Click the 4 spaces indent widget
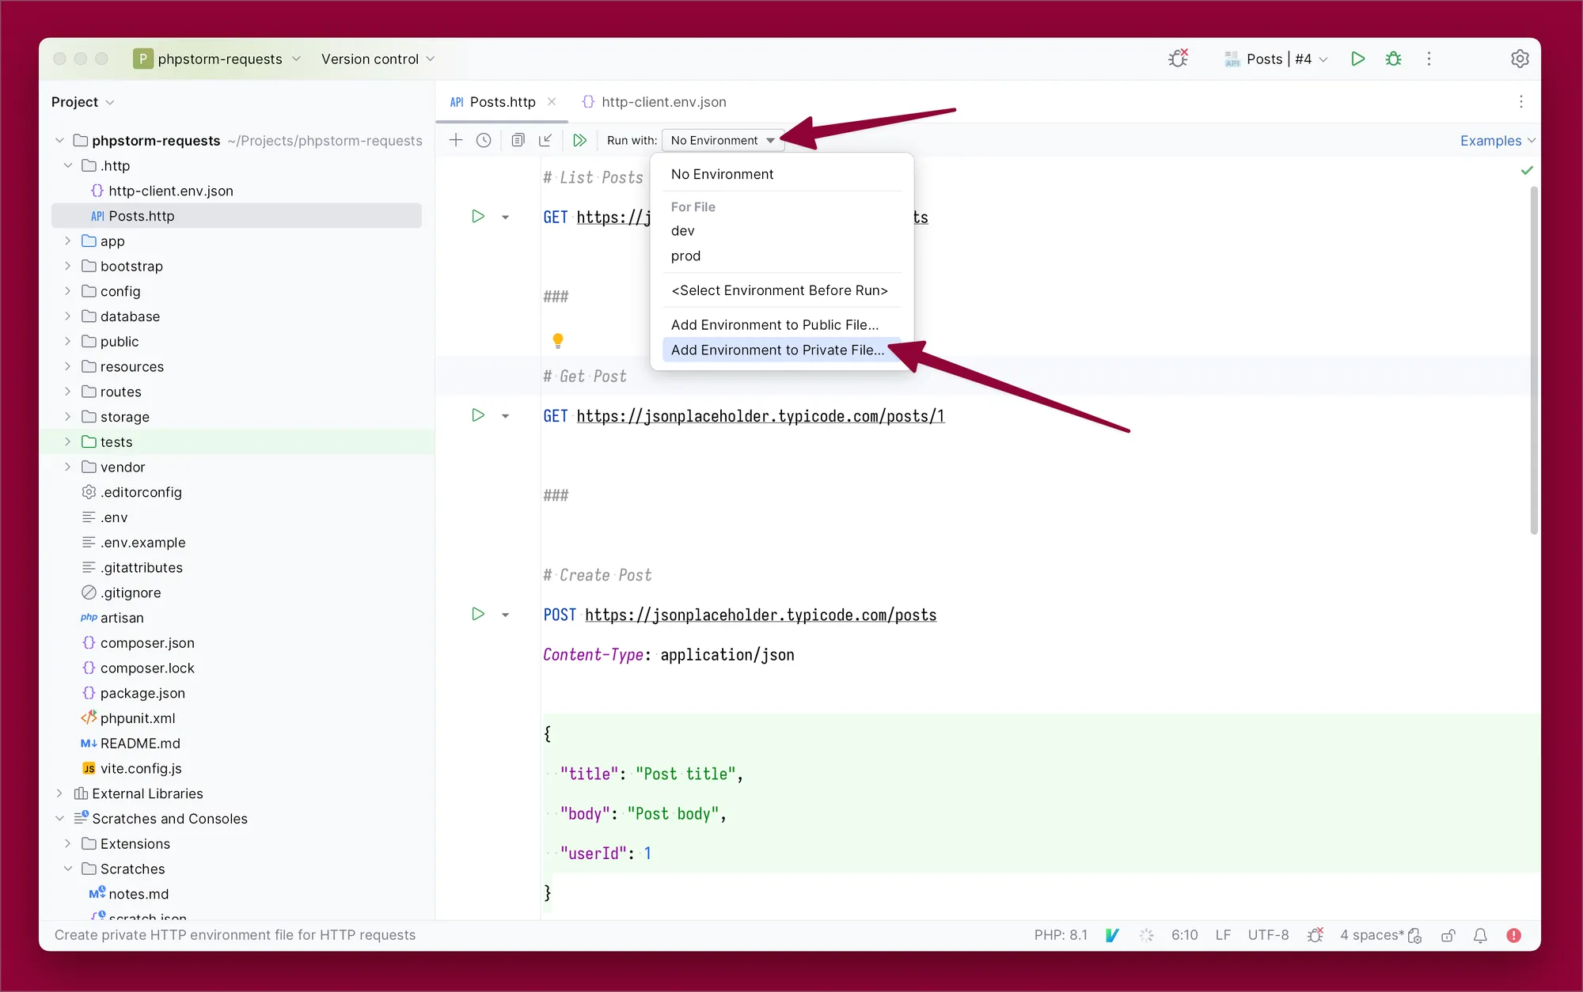This screenshot has width=1583, height=992. [x=1372, y=935]
